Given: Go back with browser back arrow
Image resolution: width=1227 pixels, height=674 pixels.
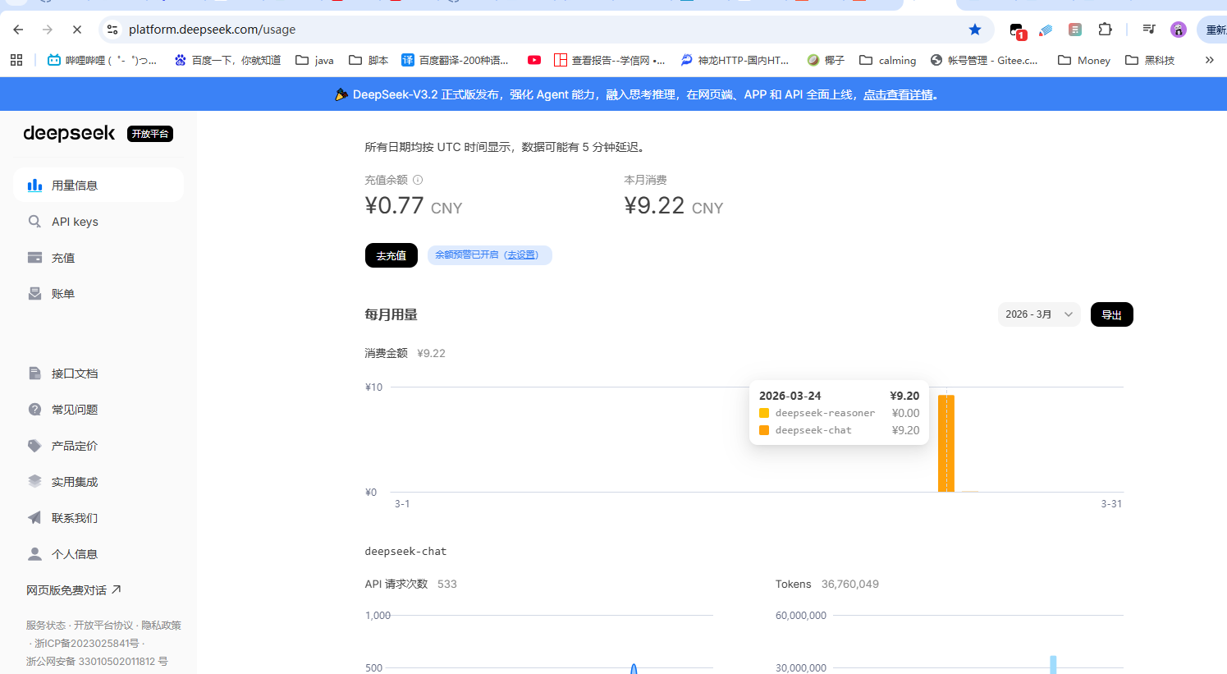Looking at the screenshot, I should pos(18,30).
